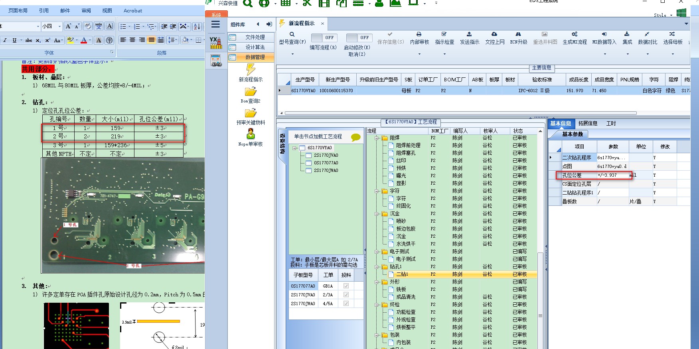
Task: Open the 预审关键物料 folder icon
Action: [x=251, y=113]
